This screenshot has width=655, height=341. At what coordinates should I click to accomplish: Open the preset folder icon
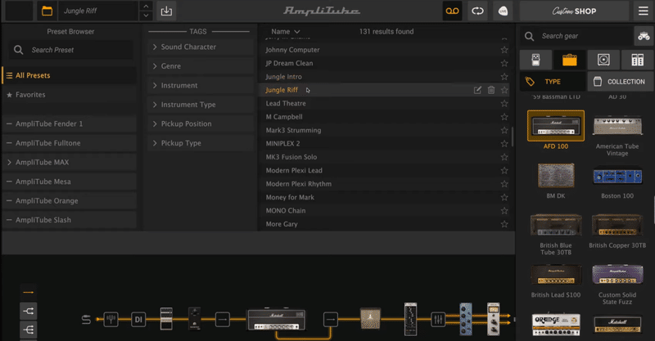click(47, 11)
